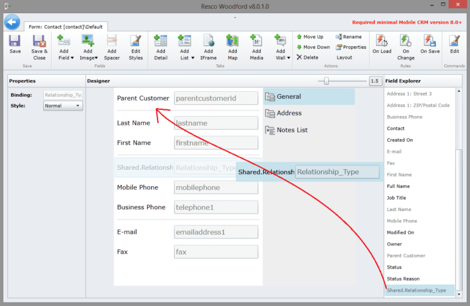Click the blue back arrow button
Image resolution: width=470 pixels, height=306 pixels.
[x=12, y=22]
